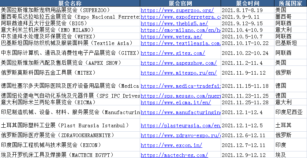
Task: Open the aapexshow.com link
Action: (x=179, y=63)
